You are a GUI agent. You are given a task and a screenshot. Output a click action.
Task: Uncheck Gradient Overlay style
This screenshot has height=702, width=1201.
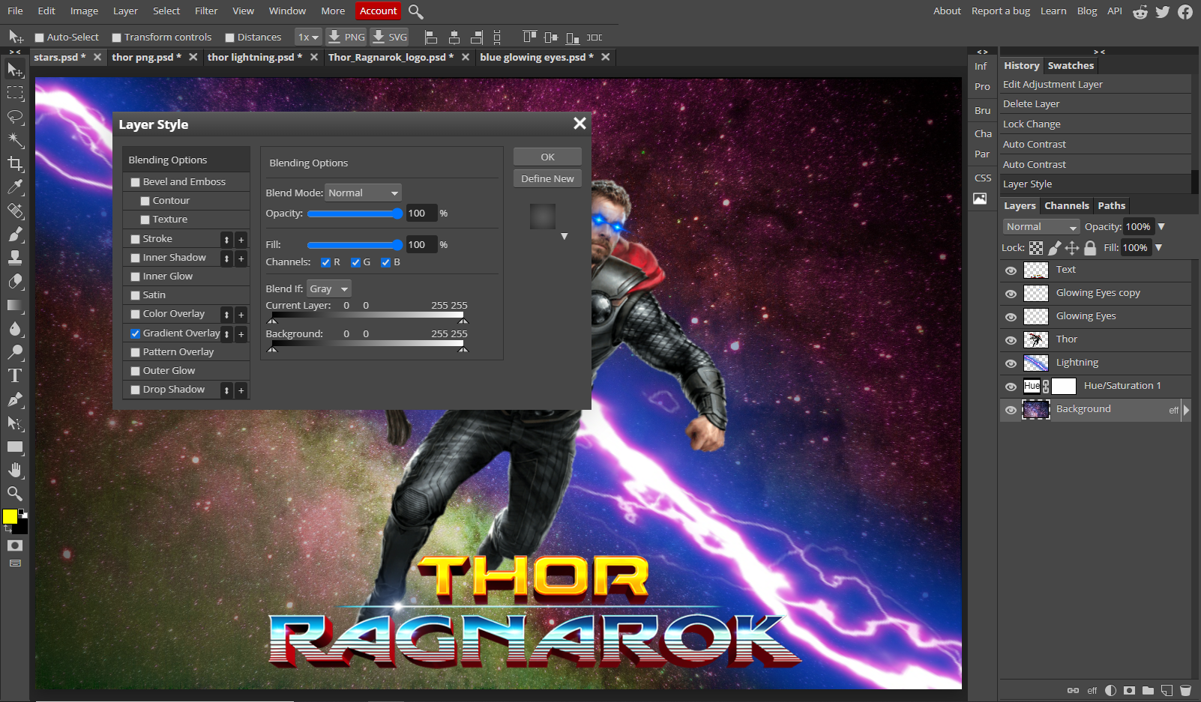tap(136, 333)
